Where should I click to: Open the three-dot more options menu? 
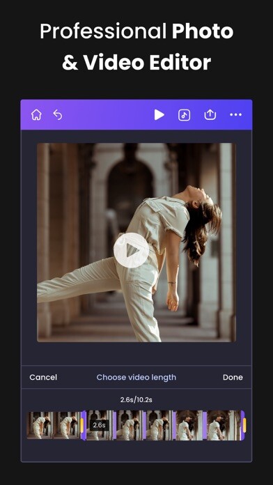click(x=235, y=115)
